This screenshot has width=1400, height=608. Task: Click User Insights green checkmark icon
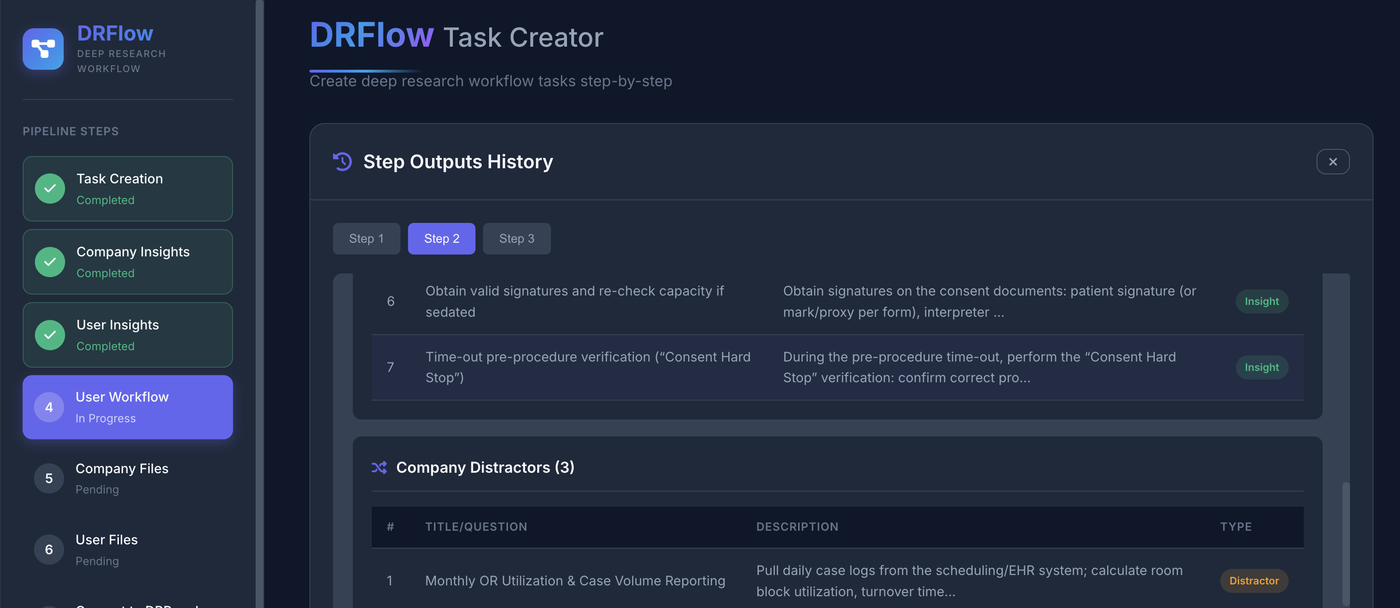click(50, 335)
